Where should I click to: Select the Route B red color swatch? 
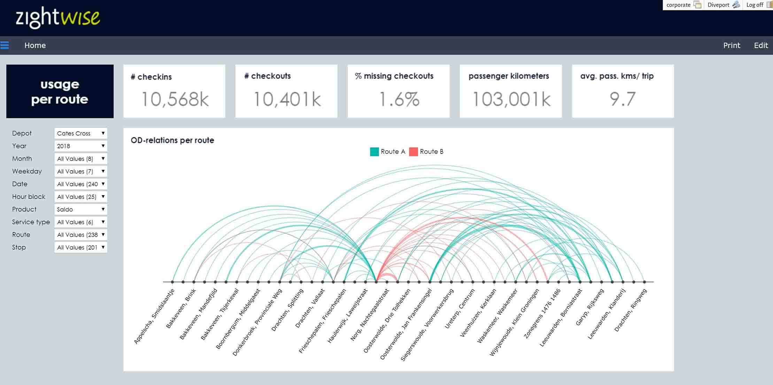[414, 151]
